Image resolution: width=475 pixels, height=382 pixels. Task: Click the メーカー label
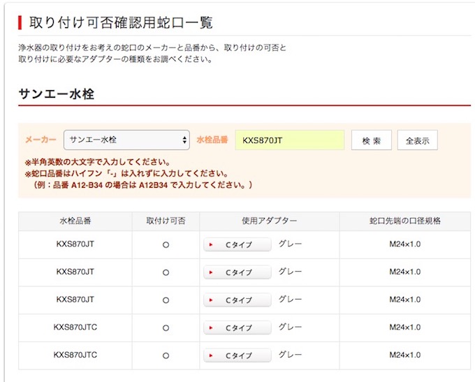(41, 140)
